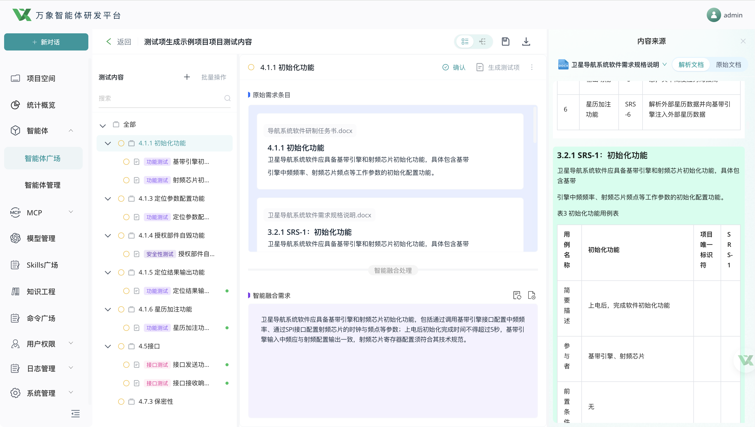The height and width of the screenshot is (427, 755).
Task: Click the search magnifier icon
Action: [x=227, y=98]
